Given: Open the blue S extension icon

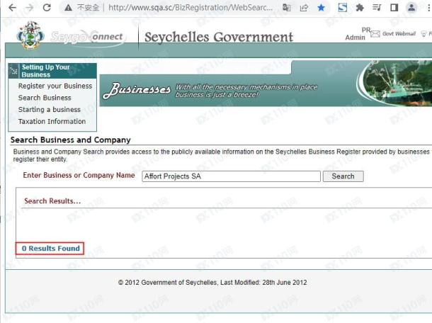Looking at the screenshot, I should [343, 8].
